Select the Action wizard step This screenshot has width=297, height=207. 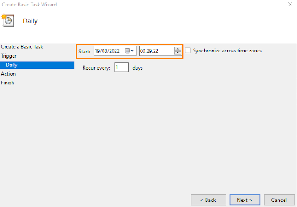pos(8,74)
